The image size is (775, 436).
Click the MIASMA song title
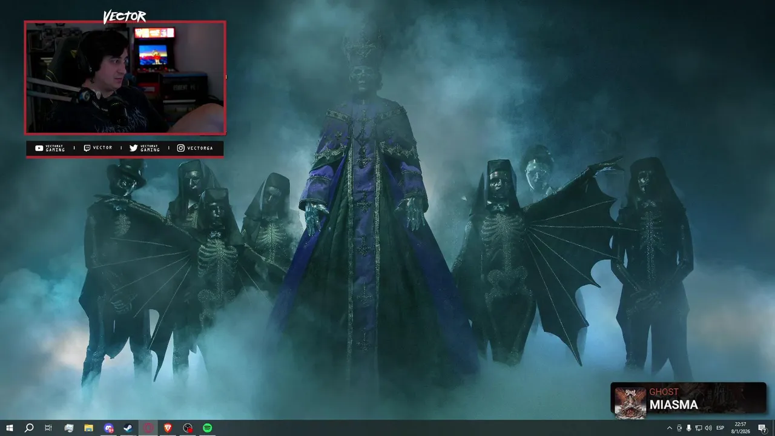[673, 405]
